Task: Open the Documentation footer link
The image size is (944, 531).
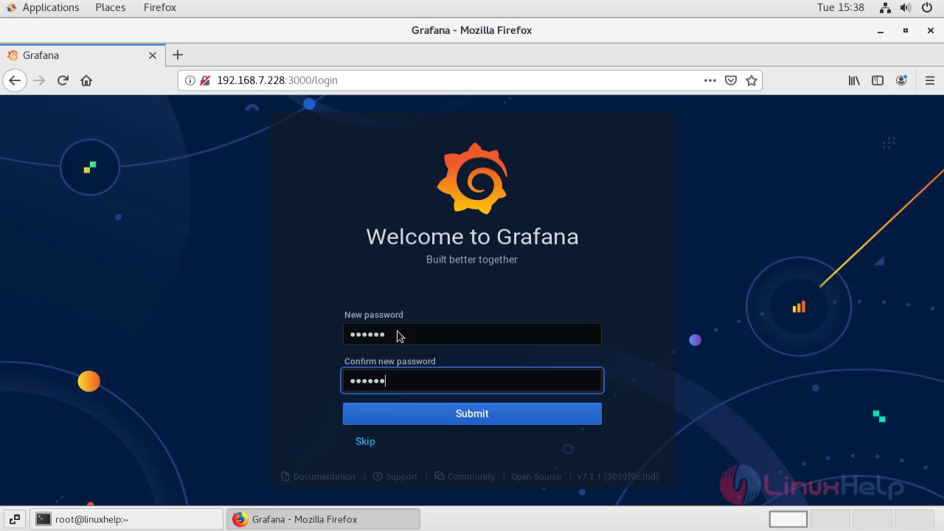Action: pyautogui.click(x=319, y=476)
